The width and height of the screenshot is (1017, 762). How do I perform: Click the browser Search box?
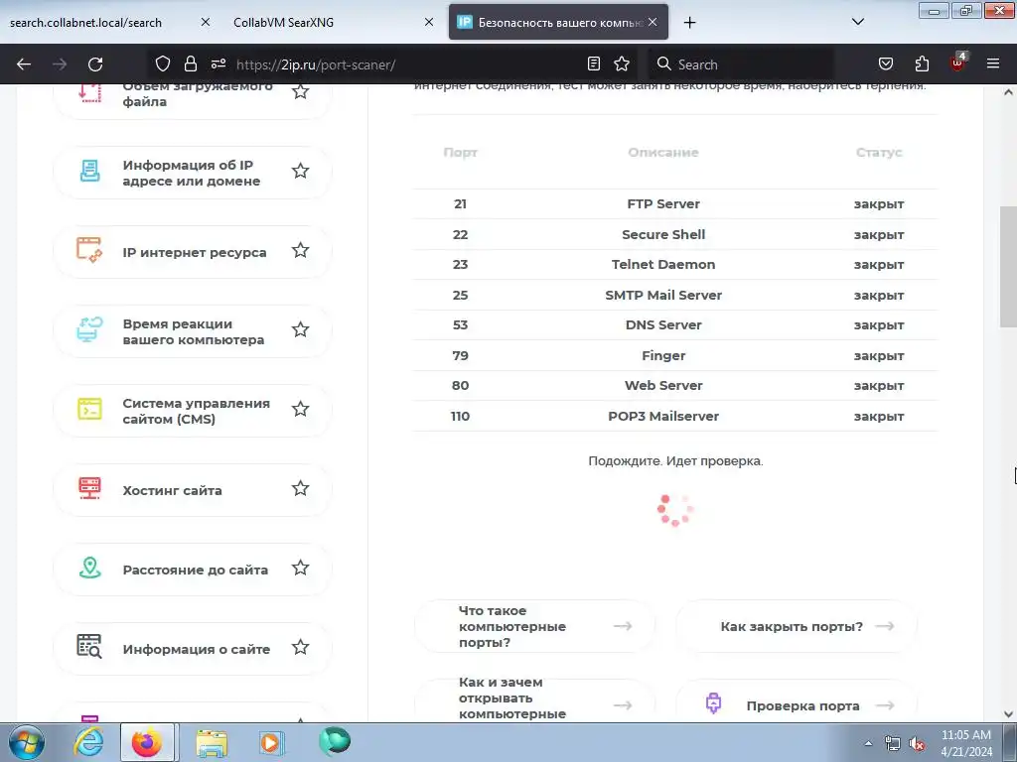pyautogui.click(x=741, y=64)
